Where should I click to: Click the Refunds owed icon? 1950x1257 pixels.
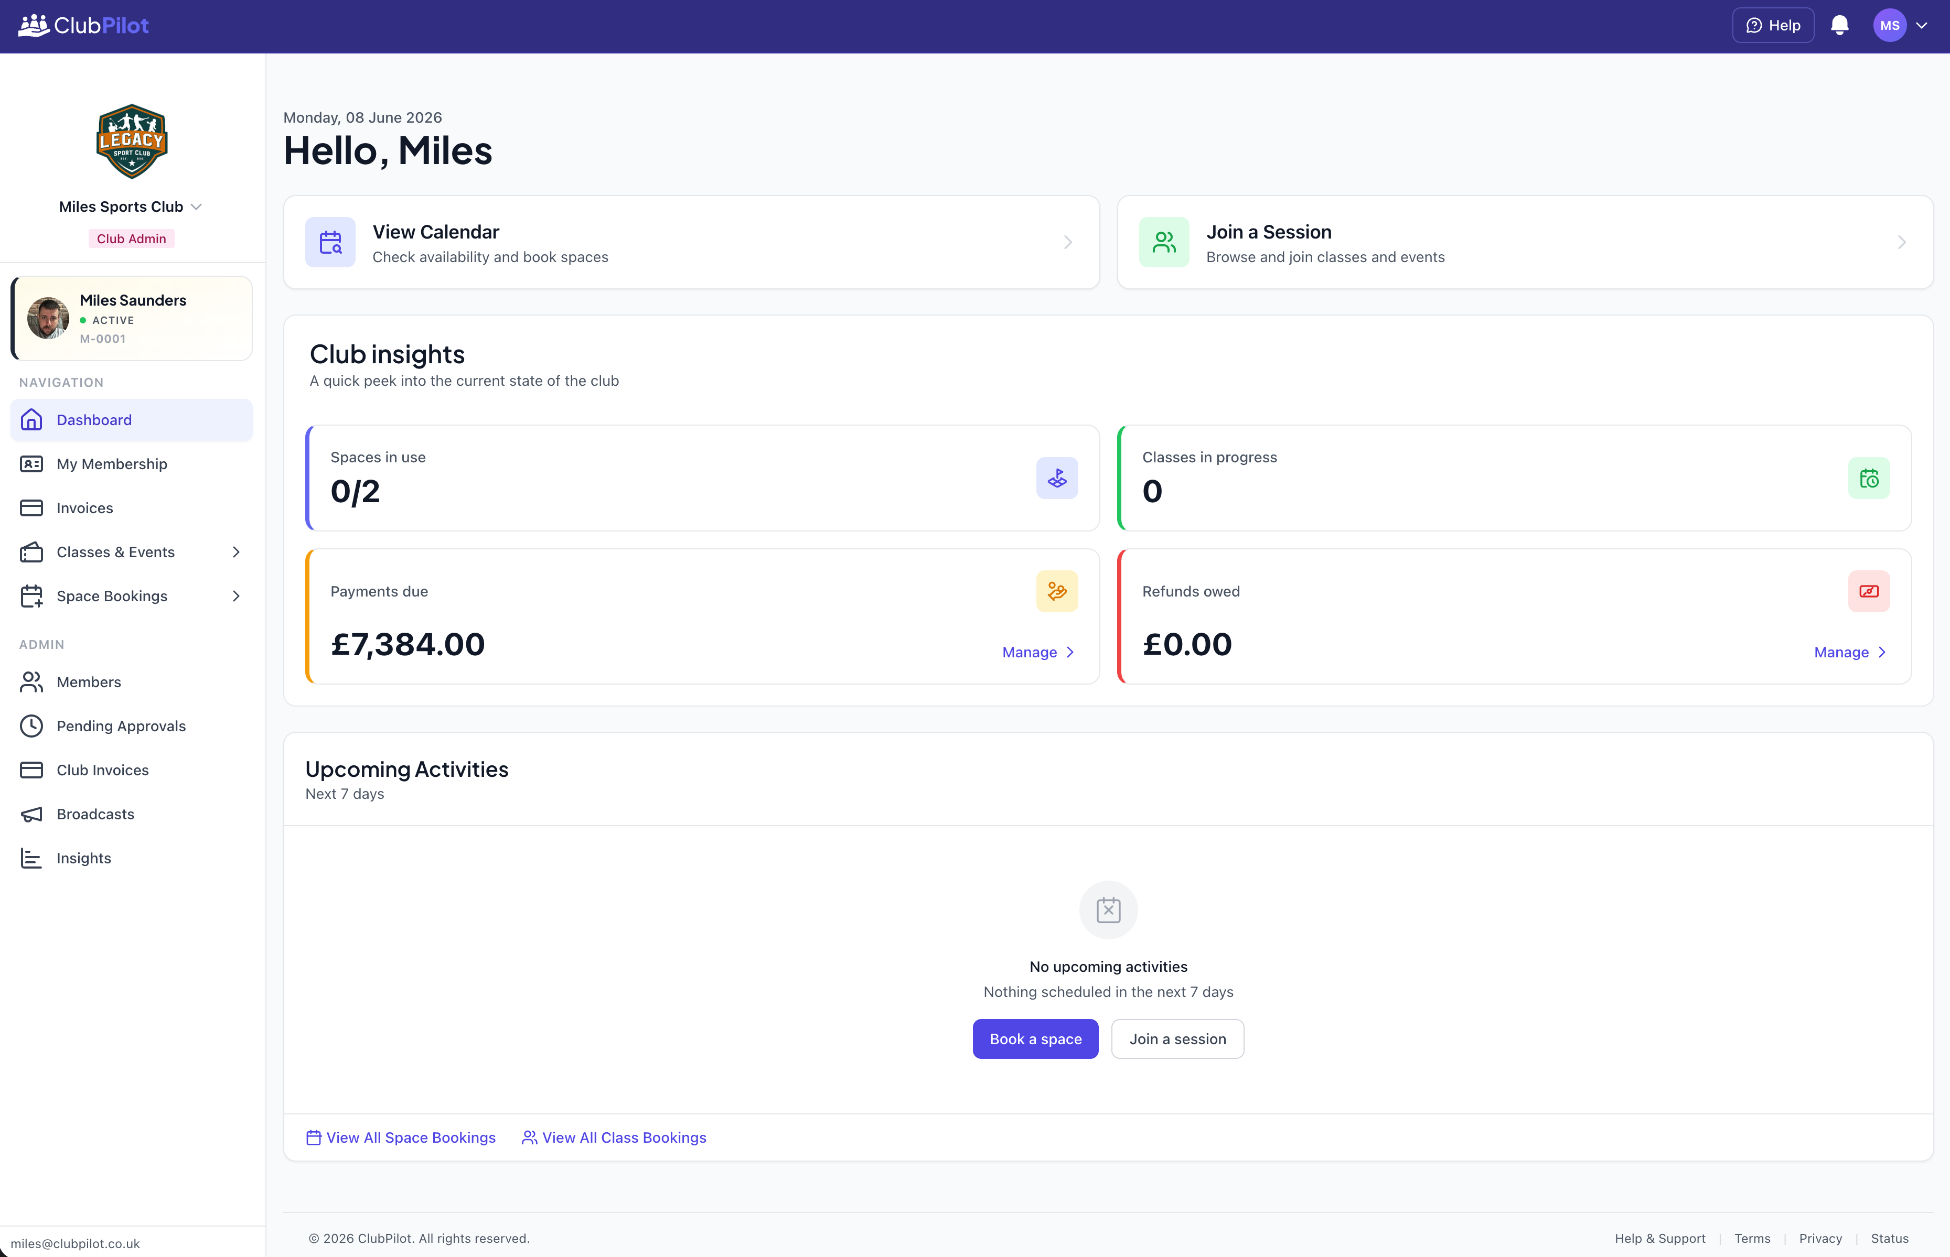click(1868, 591)
